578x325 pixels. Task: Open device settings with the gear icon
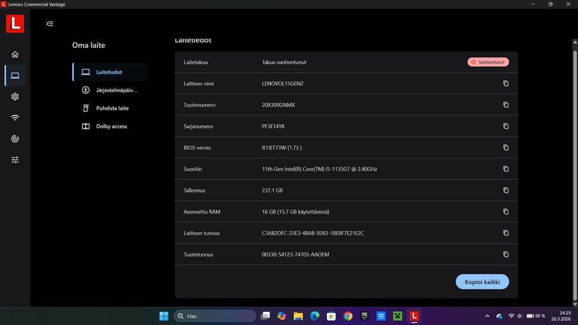(15, 96)
